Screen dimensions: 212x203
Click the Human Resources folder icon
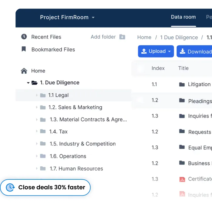click(x=43, y=168)
